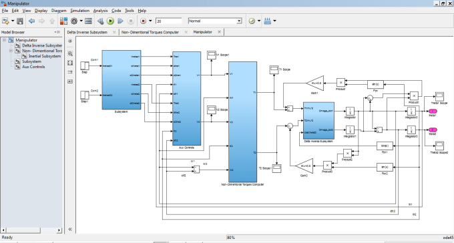The image size is (454, 243).
Task: Select Subsystem in Model Browser tree
Action: 31,61
